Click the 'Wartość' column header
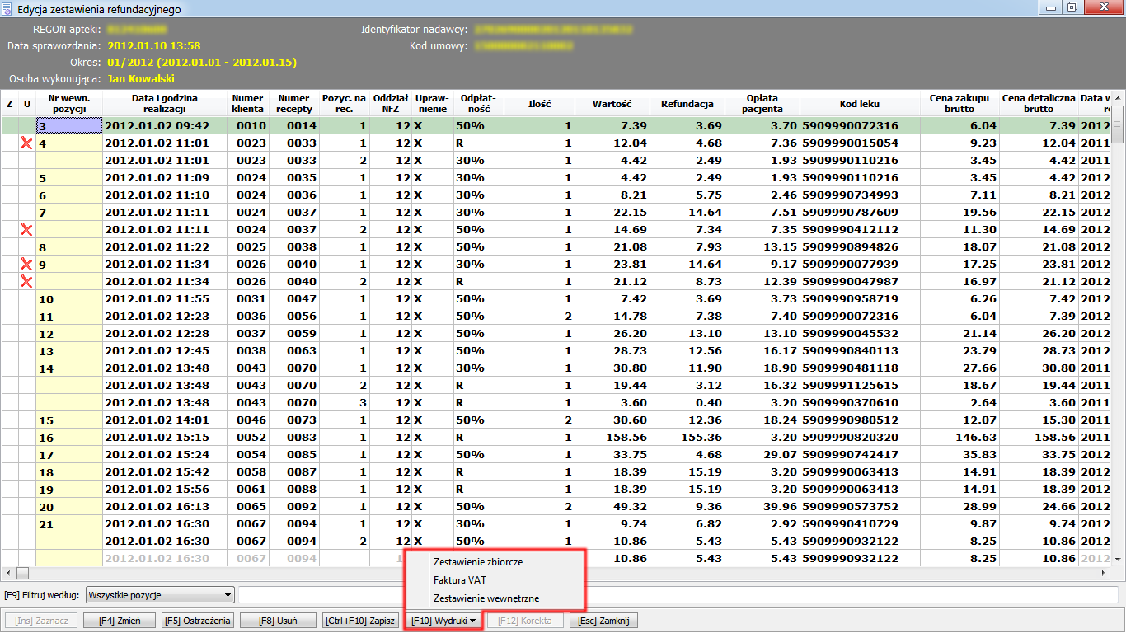 point(612,104)
